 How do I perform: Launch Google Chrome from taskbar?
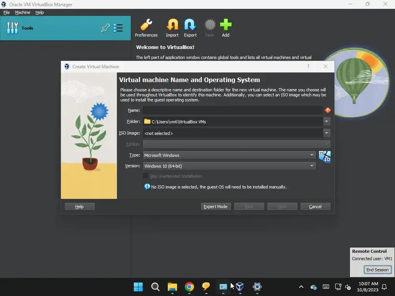189,287
